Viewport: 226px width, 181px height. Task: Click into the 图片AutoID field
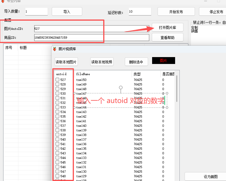click(x=91, y=29)
